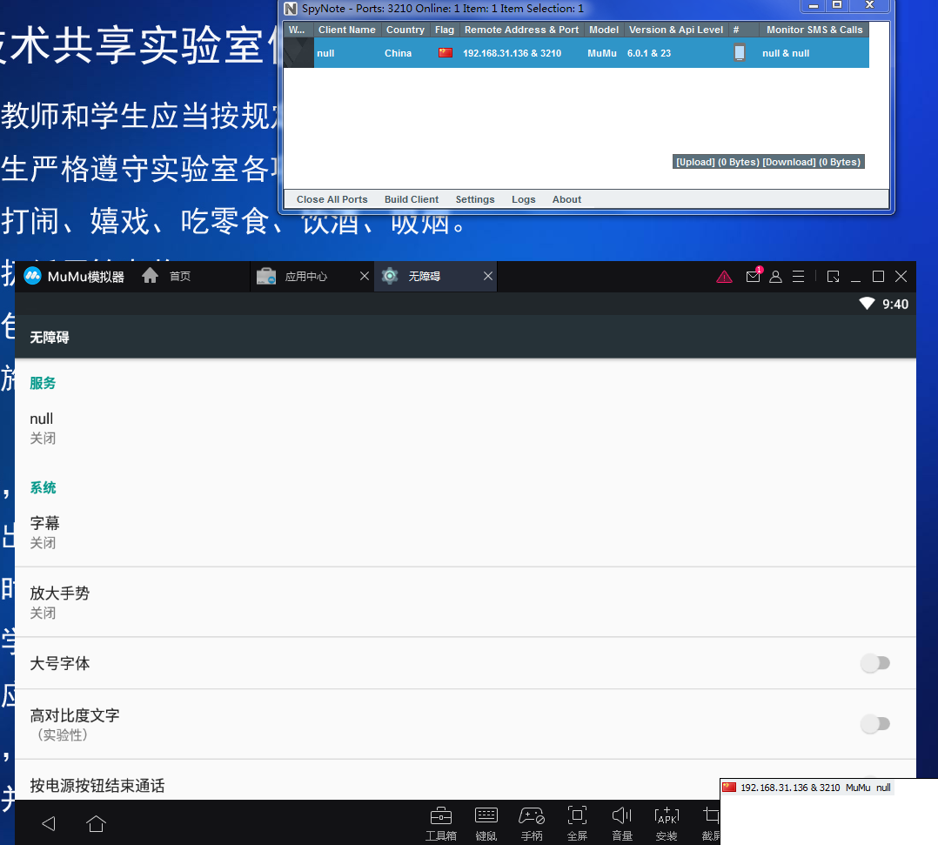Image resolution: width=938 pixels, height=845 pixels.
Task: Click the MuMu emulator logo
Action: [x=32, y=276]
